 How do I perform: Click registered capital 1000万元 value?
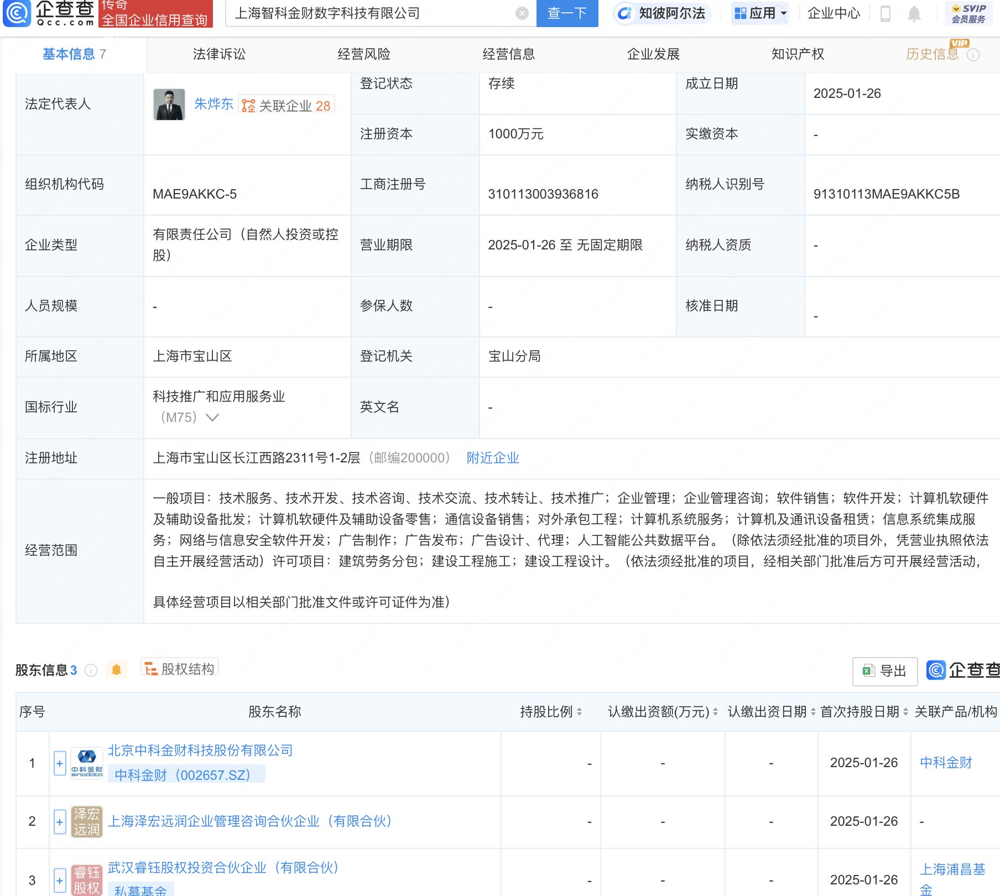coord(516,134)
